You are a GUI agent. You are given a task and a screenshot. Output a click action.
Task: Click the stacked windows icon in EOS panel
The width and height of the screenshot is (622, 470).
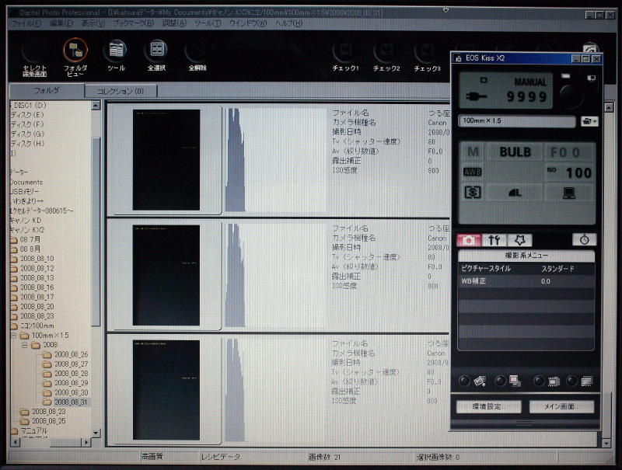[x=586, y=381]
